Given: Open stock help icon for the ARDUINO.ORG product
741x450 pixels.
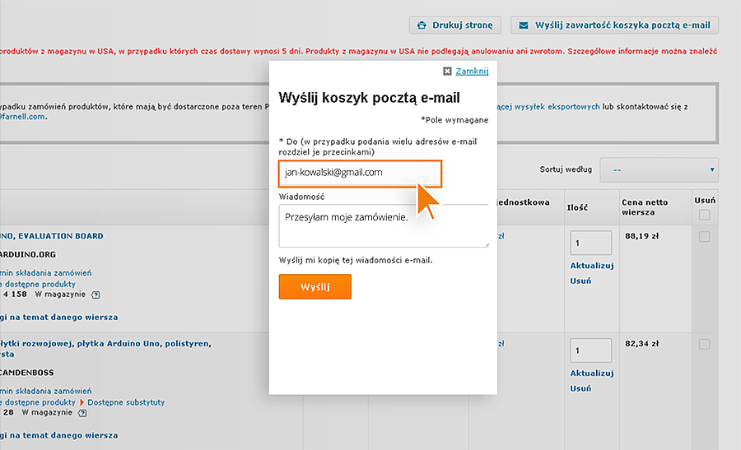Looking at the screenshot, I should pyautogui.click(x=96, y=294).
